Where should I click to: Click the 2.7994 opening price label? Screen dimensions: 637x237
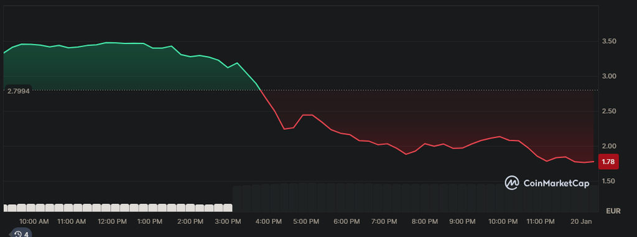click(x=18, y=91)
